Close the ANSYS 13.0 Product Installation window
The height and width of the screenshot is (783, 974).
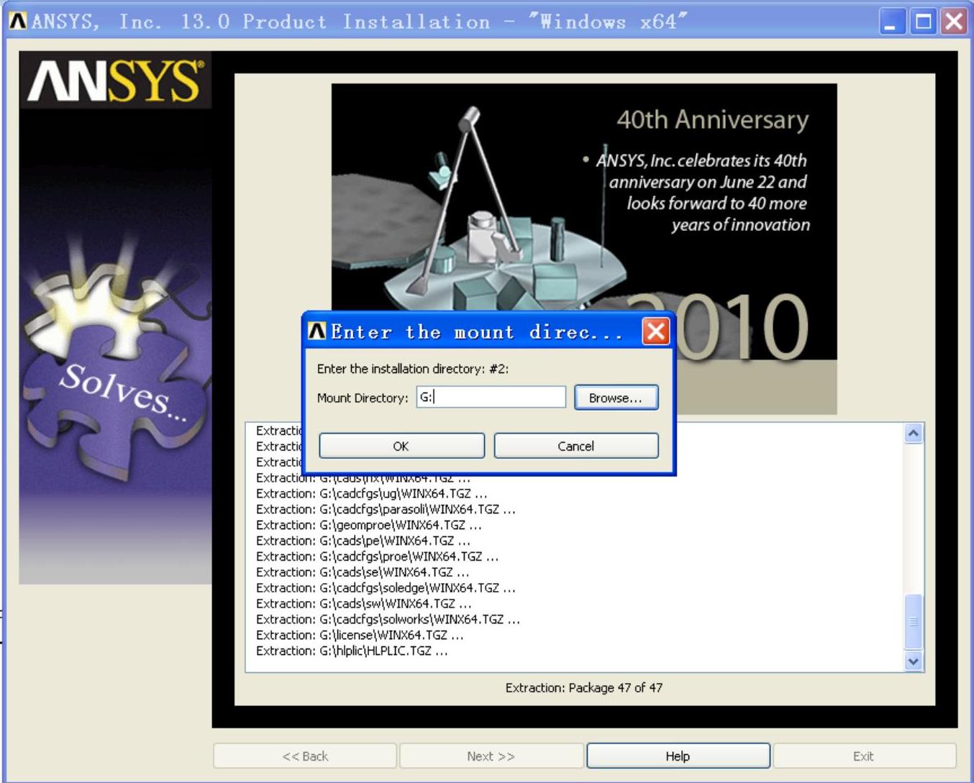coord(955,22)
